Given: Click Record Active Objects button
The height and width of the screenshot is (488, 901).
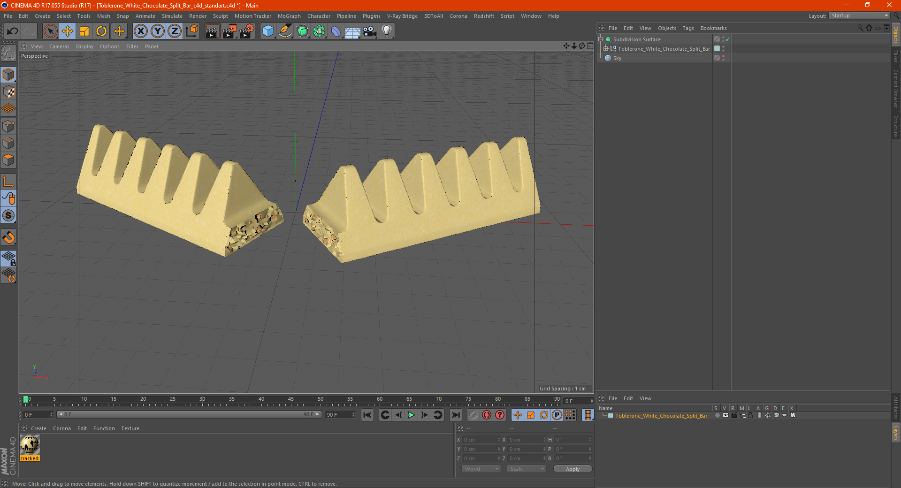Looking at the screenshot, I should (473, 415).
